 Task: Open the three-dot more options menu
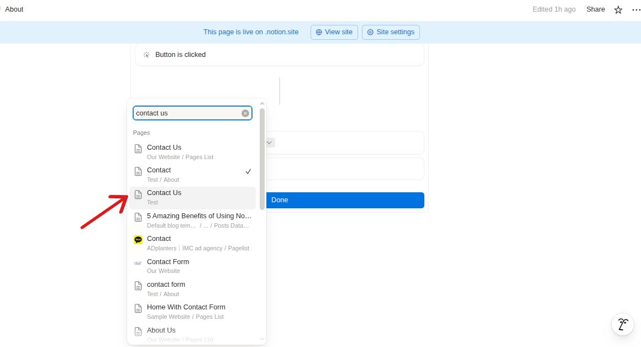point(635,9)
